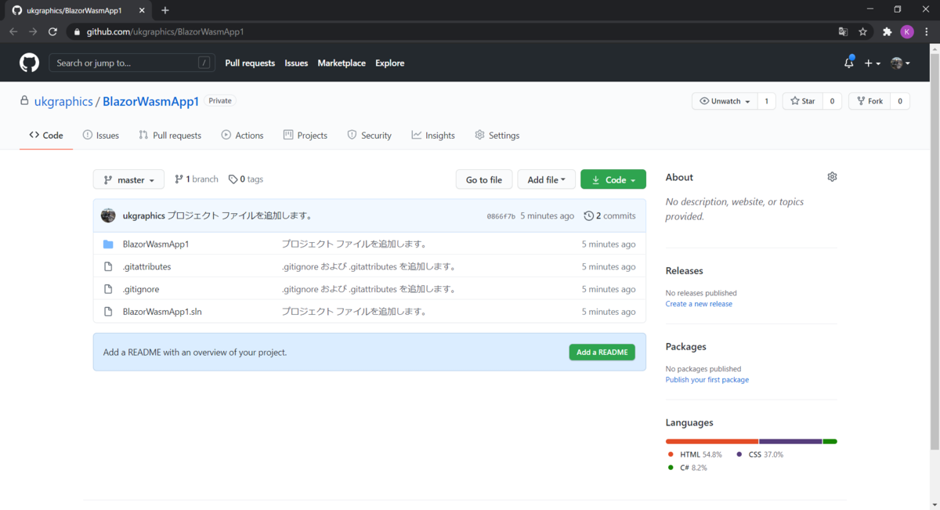Click Publish your first package
The width and height of the screenshot is (940, 510).
point(707,380)
